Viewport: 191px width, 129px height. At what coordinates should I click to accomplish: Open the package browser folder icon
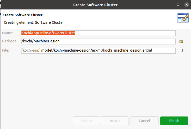tap(181, 41)
